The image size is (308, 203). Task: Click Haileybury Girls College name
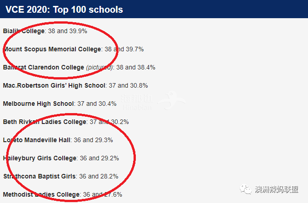(40, 158)
